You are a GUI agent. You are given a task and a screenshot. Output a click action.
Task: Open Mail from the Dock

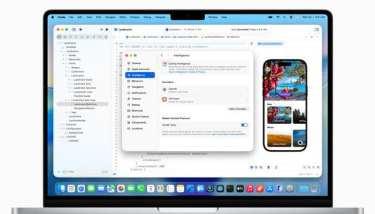pos(101,188)
